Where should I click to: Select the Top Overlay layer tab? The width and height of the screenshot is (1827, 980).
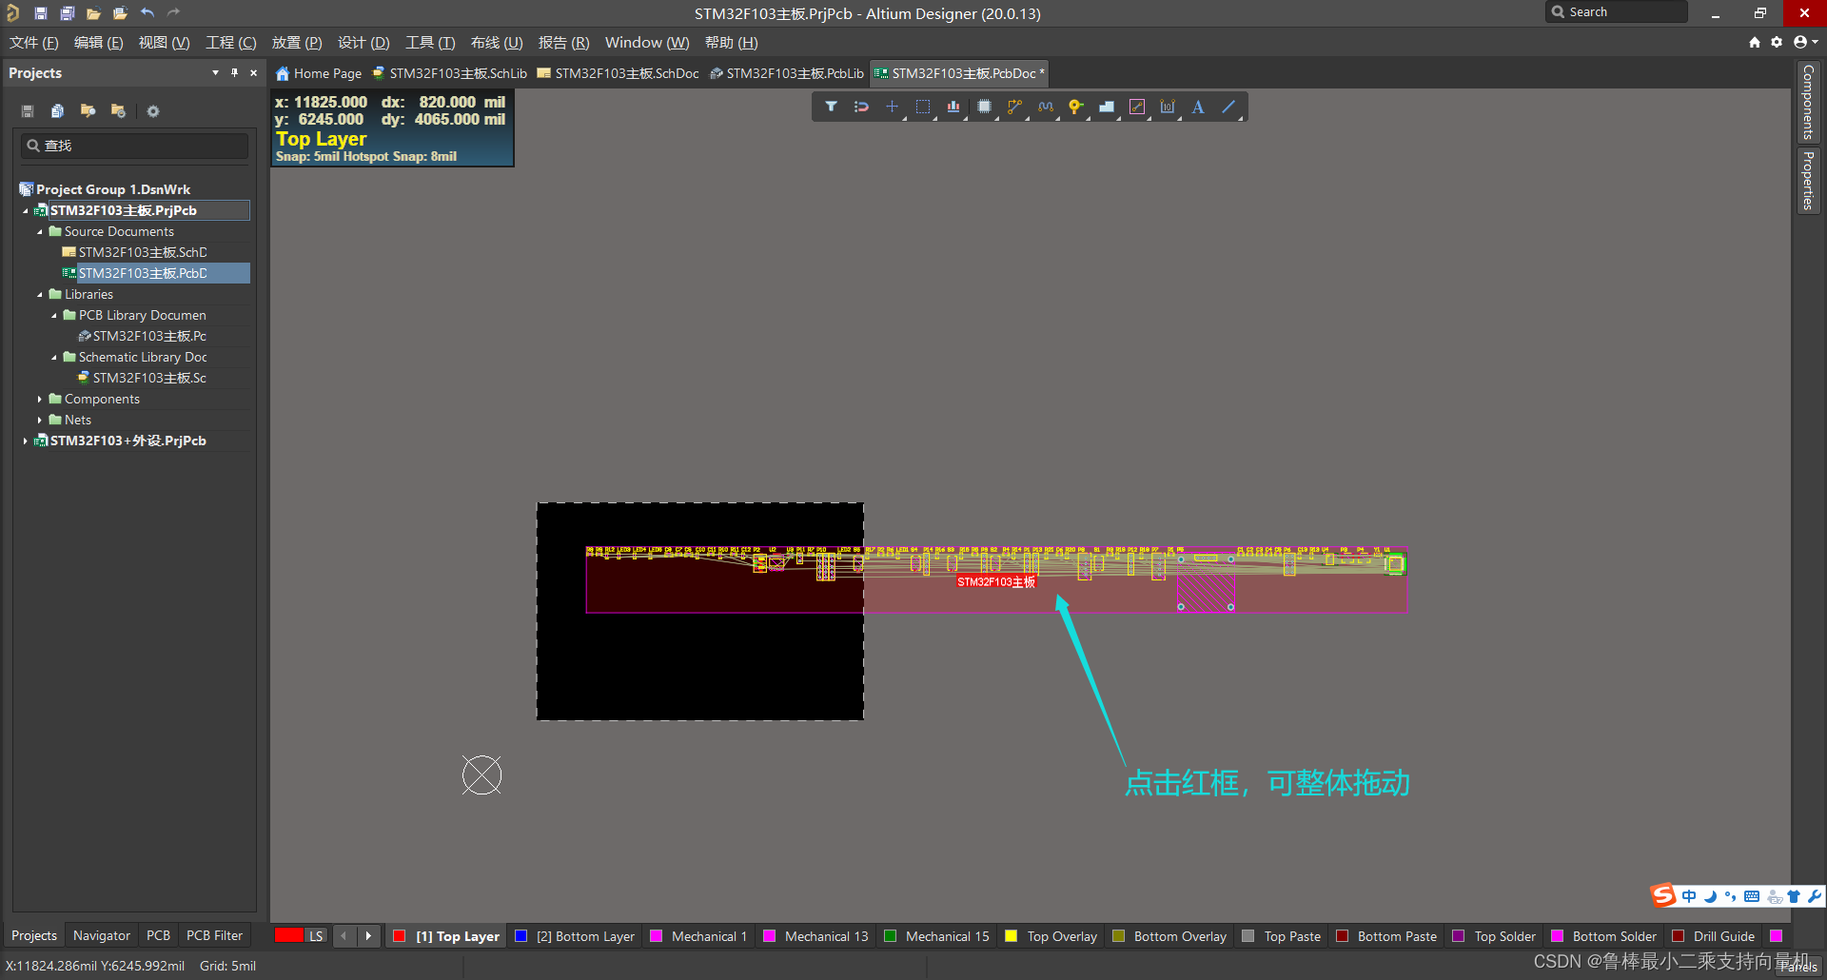pyautogui.click(x=1051, y=936)
